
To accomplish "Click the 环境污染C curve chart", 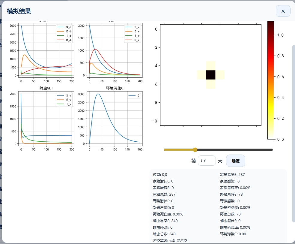I will (115, 119).
